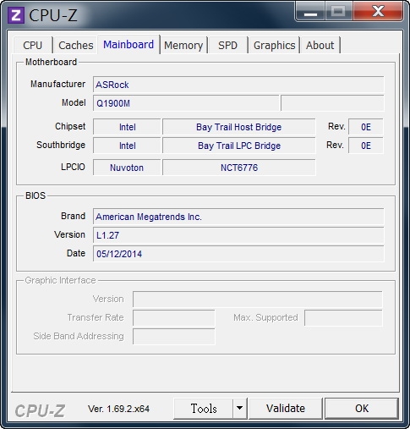
Task: Click the Graphic Interface Version field
Action: tap(258, 300)
